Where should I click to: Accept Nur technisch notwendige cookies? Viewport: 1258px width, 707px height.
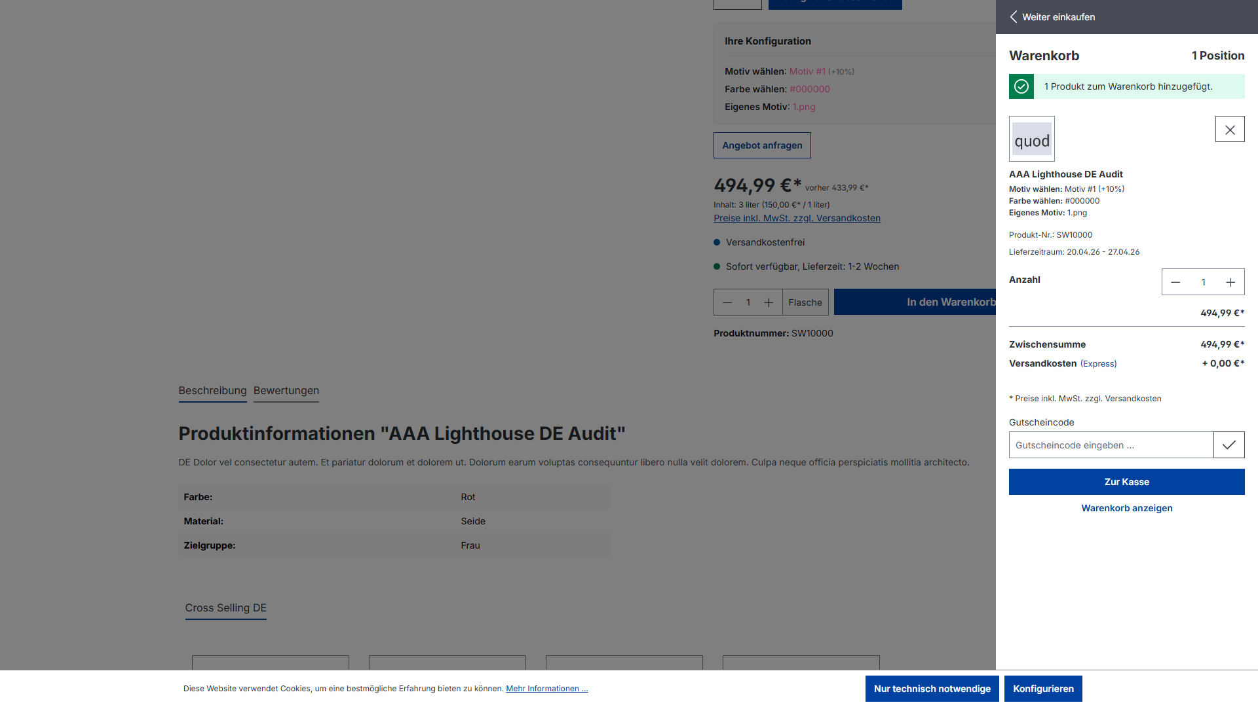pos(932,689)
